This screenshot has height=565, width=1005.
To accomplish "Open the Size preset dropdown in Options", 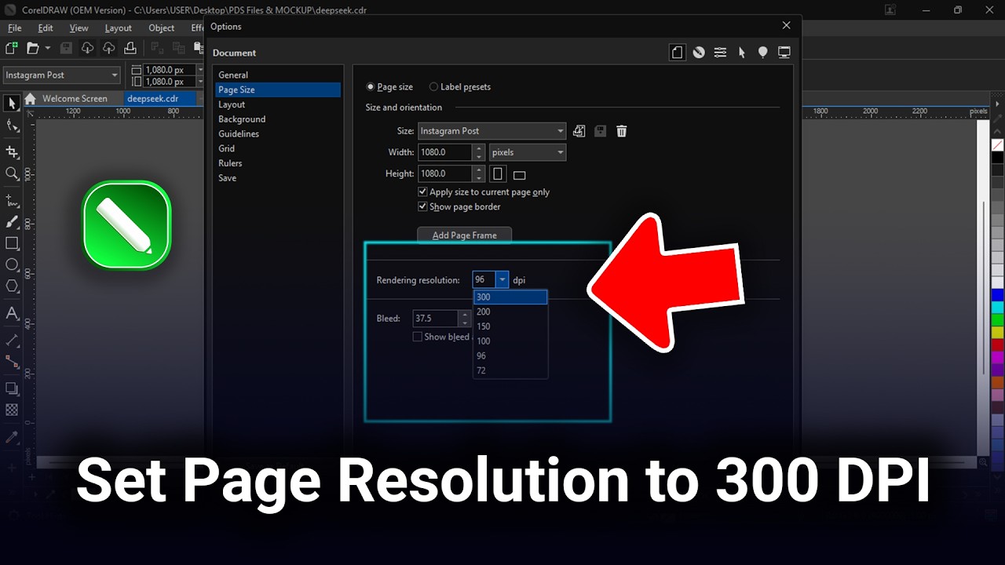I will [x=492, y=131].
